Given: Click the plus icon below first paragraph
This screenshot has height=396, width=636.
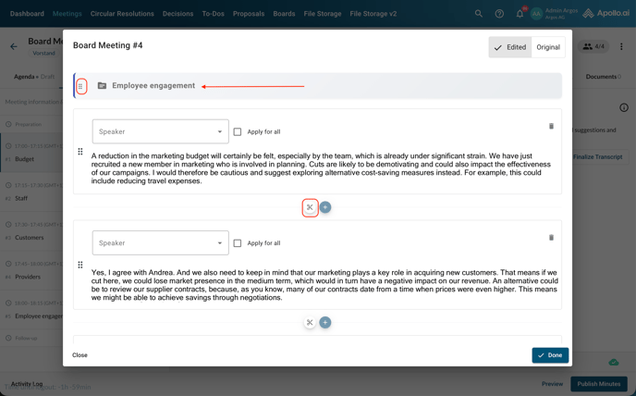Looking at the screenshot, I should pos(325,207).
